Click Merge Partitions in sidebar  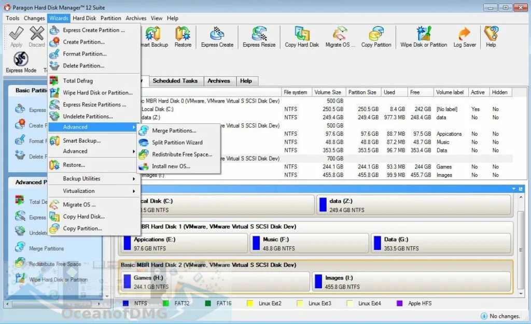46,248
